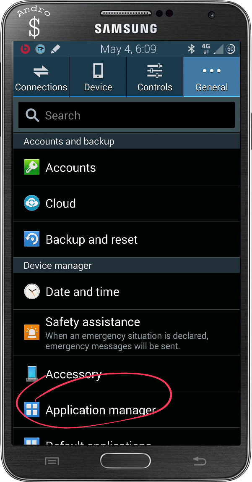Screen dimensions: 252x482
Task: Tap the Cloud icon
Action: point(31,203)
